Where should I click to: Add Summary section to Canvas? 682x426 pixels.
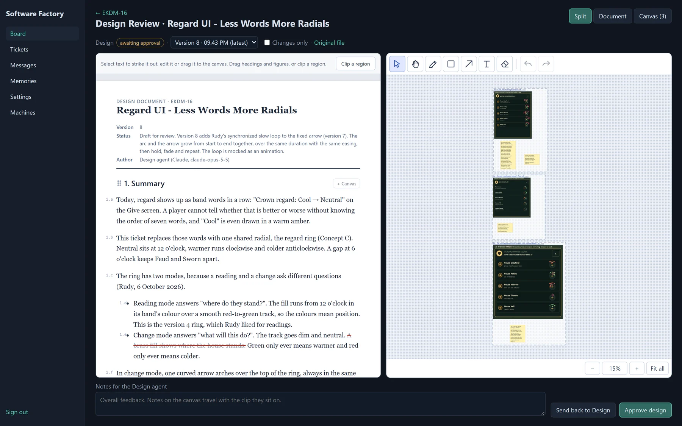pyautogui.click(x=347, y=184)
